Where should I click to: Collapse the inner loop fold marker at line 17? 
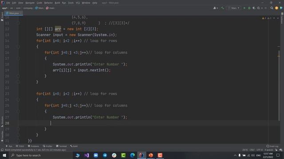click(x=18, y=58)
